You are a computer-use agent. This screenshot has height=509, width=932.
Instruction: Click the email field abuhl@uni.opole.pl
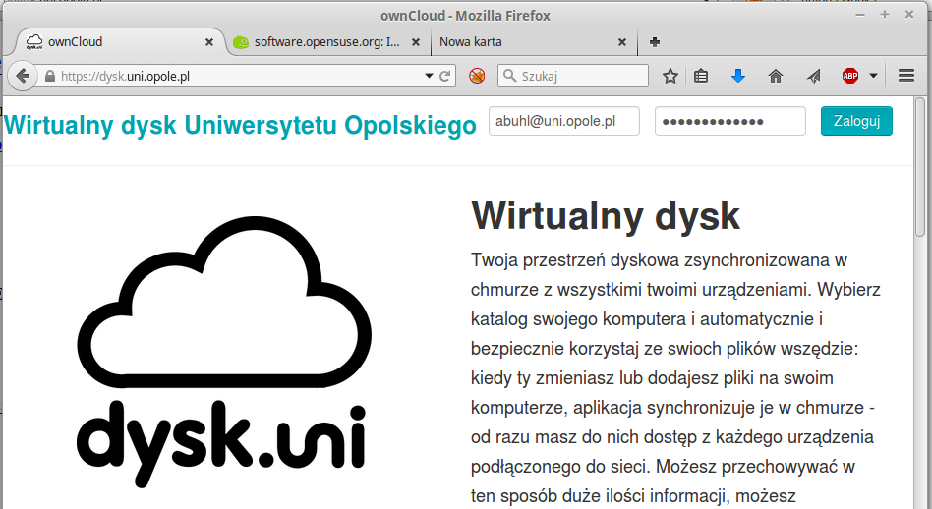pyautogui.click(x=564, y=121)
